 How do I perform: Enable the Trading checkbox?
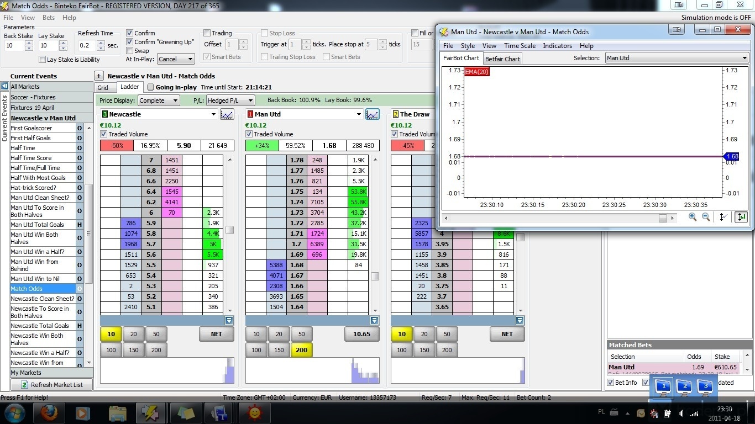tap(207, 33)
